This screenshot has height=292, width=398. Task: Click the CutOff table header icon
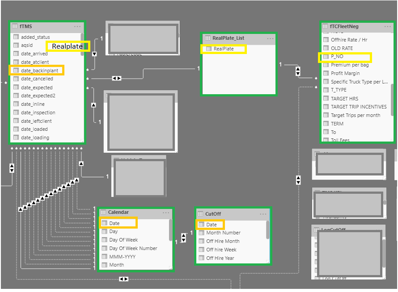(200, 214)
